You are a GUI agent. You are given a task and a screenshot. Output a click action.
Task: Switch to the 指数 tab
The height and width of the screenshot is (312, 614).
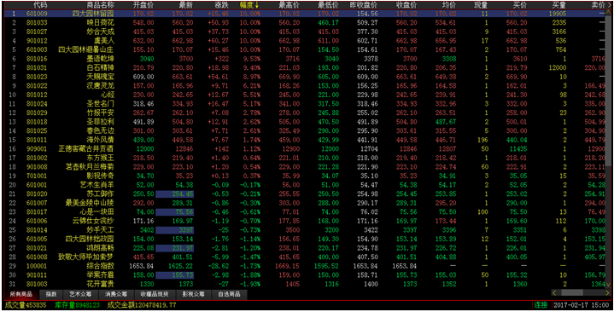pos(51,294)
